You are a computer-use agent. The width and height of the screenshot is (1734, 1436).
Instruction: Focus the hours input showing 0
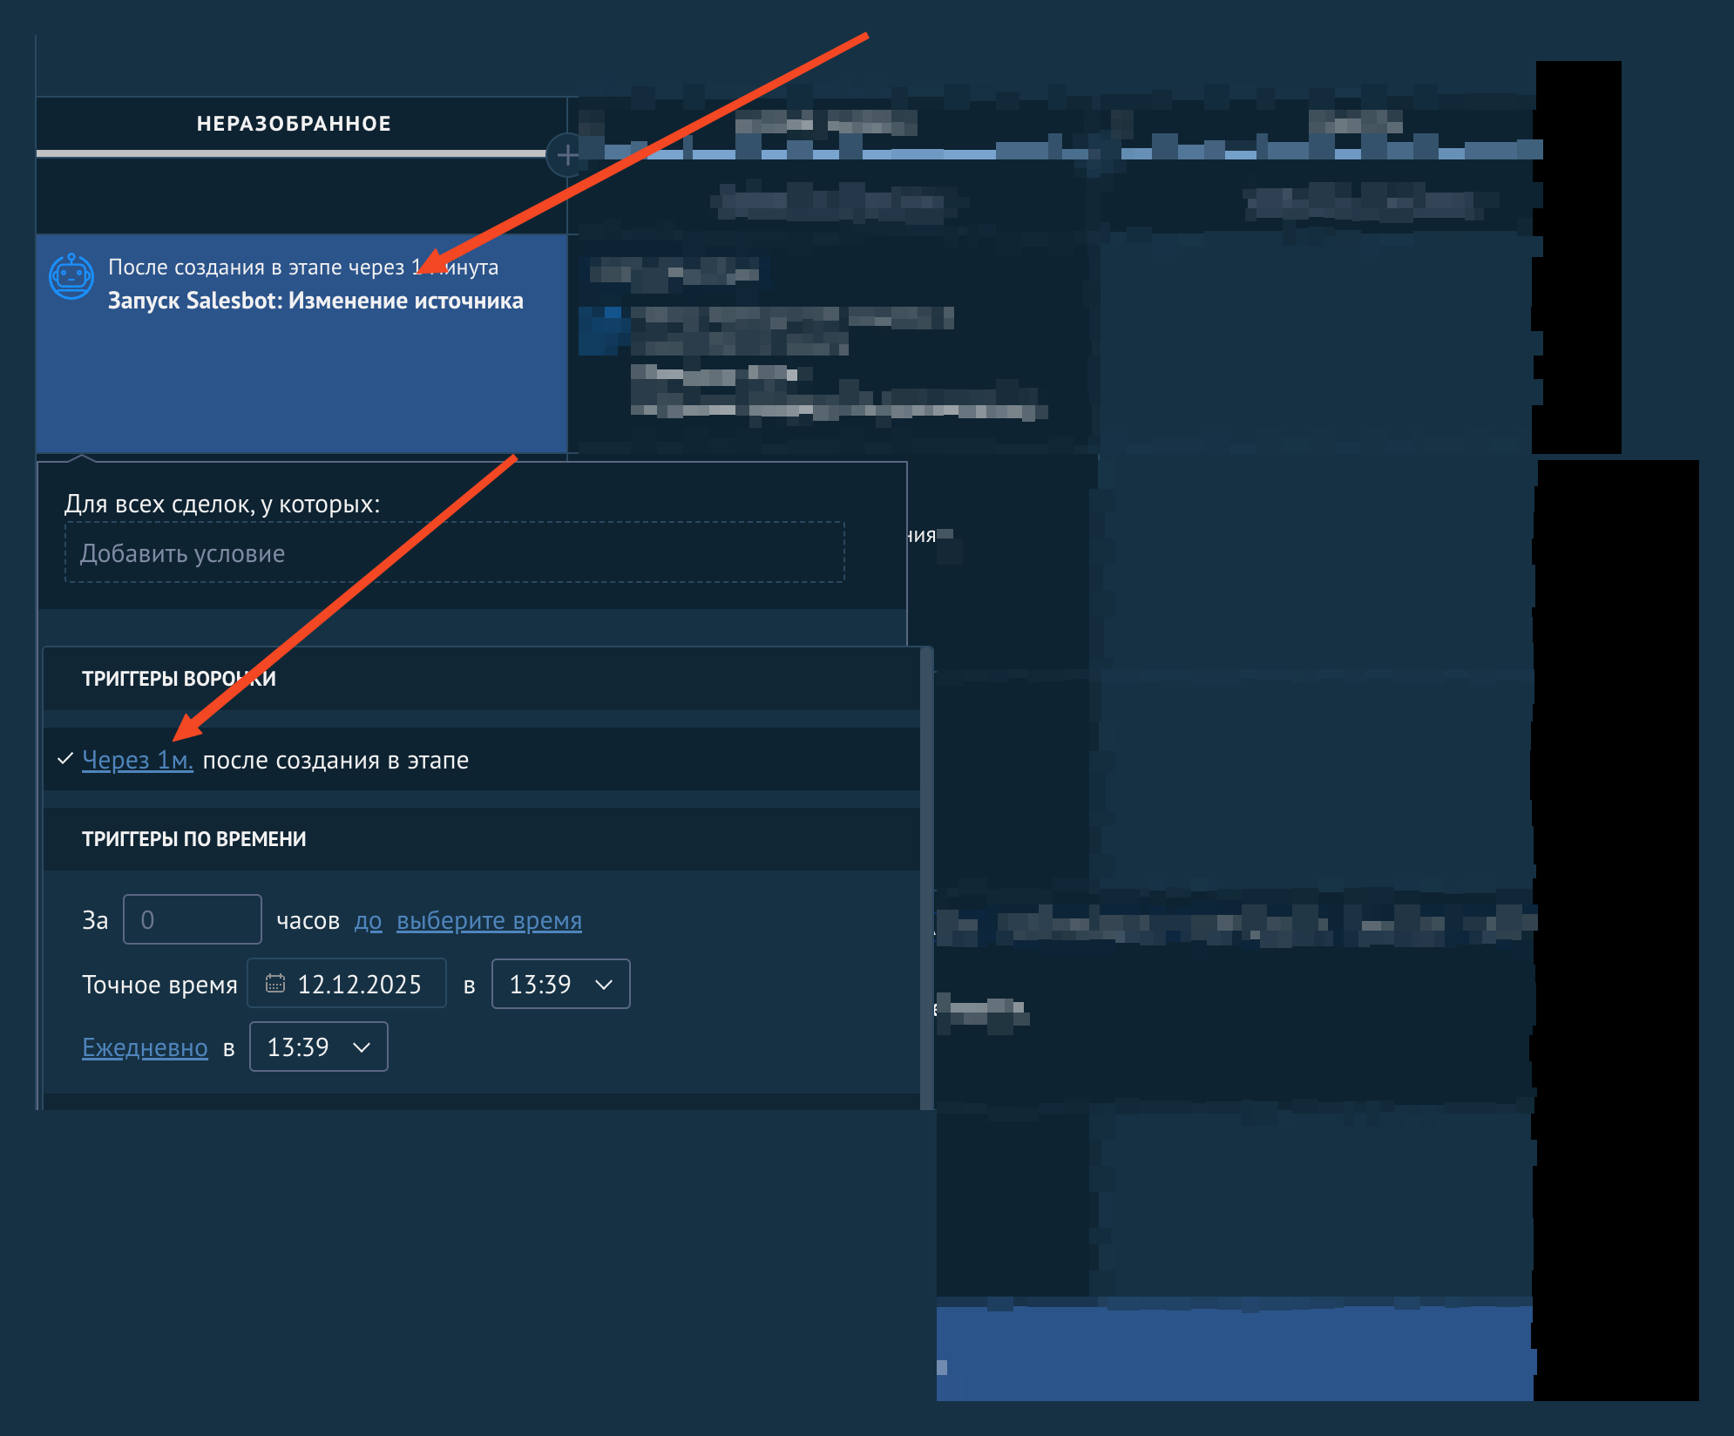point(192,920)
